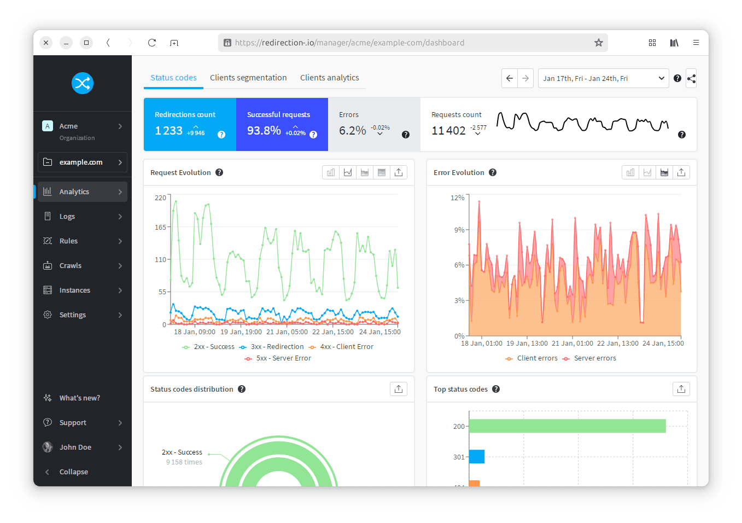The image size is (742, 523).
Task: Expand the Instances menu chevron
Action: coord(120,290)
